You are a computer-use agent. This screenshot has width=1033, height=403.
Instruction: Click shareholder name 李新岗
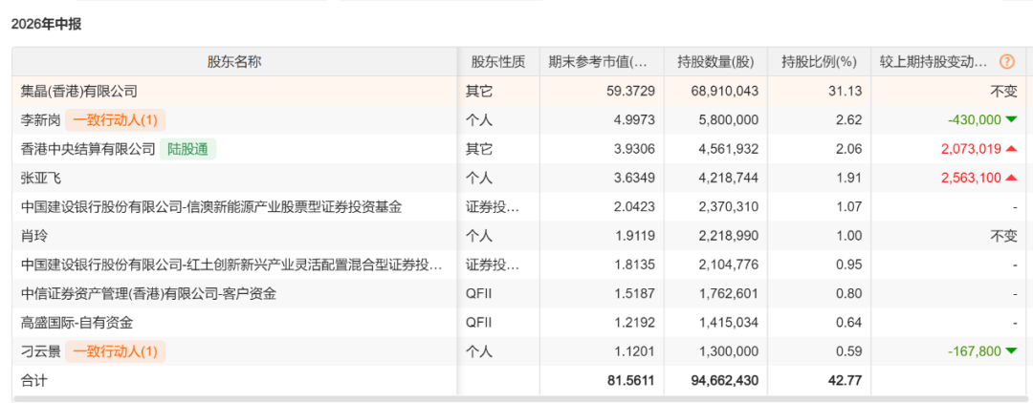(x=41, y=120)
